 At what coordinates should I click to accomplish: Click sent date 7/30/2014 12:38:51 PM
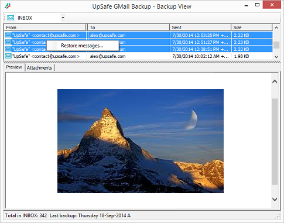point(200,49)
